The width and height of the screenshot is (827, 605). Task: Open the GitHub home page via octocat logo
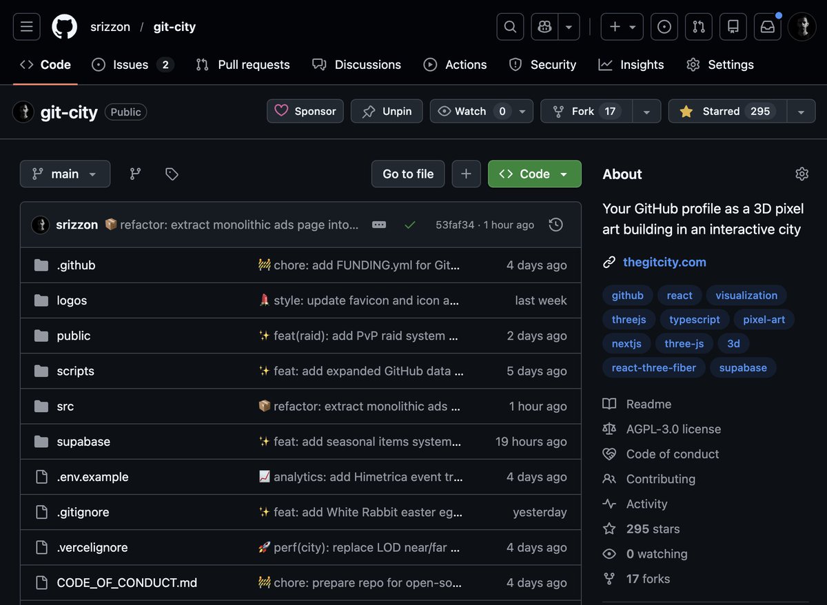65,26
